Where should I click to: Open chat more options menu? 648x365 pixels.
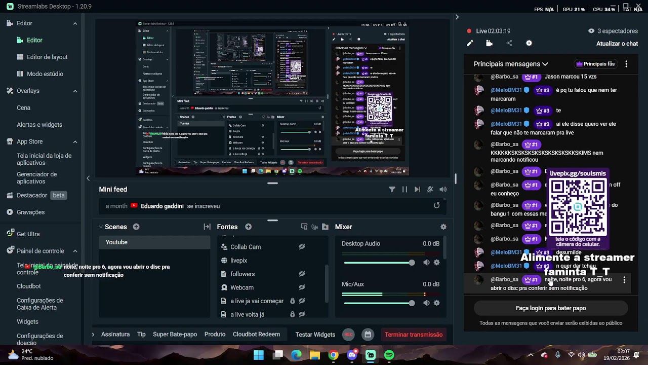coord(626,64)
